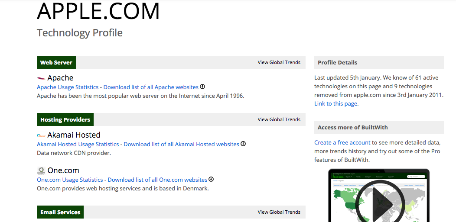The height and width of the screenshot is (222, 456).
Task: Click the One.com logo icon
Action: pos(41,171)
